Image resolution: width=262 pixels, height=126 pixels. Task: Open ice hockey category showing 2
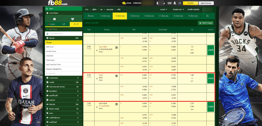click(x=63, y=96)
